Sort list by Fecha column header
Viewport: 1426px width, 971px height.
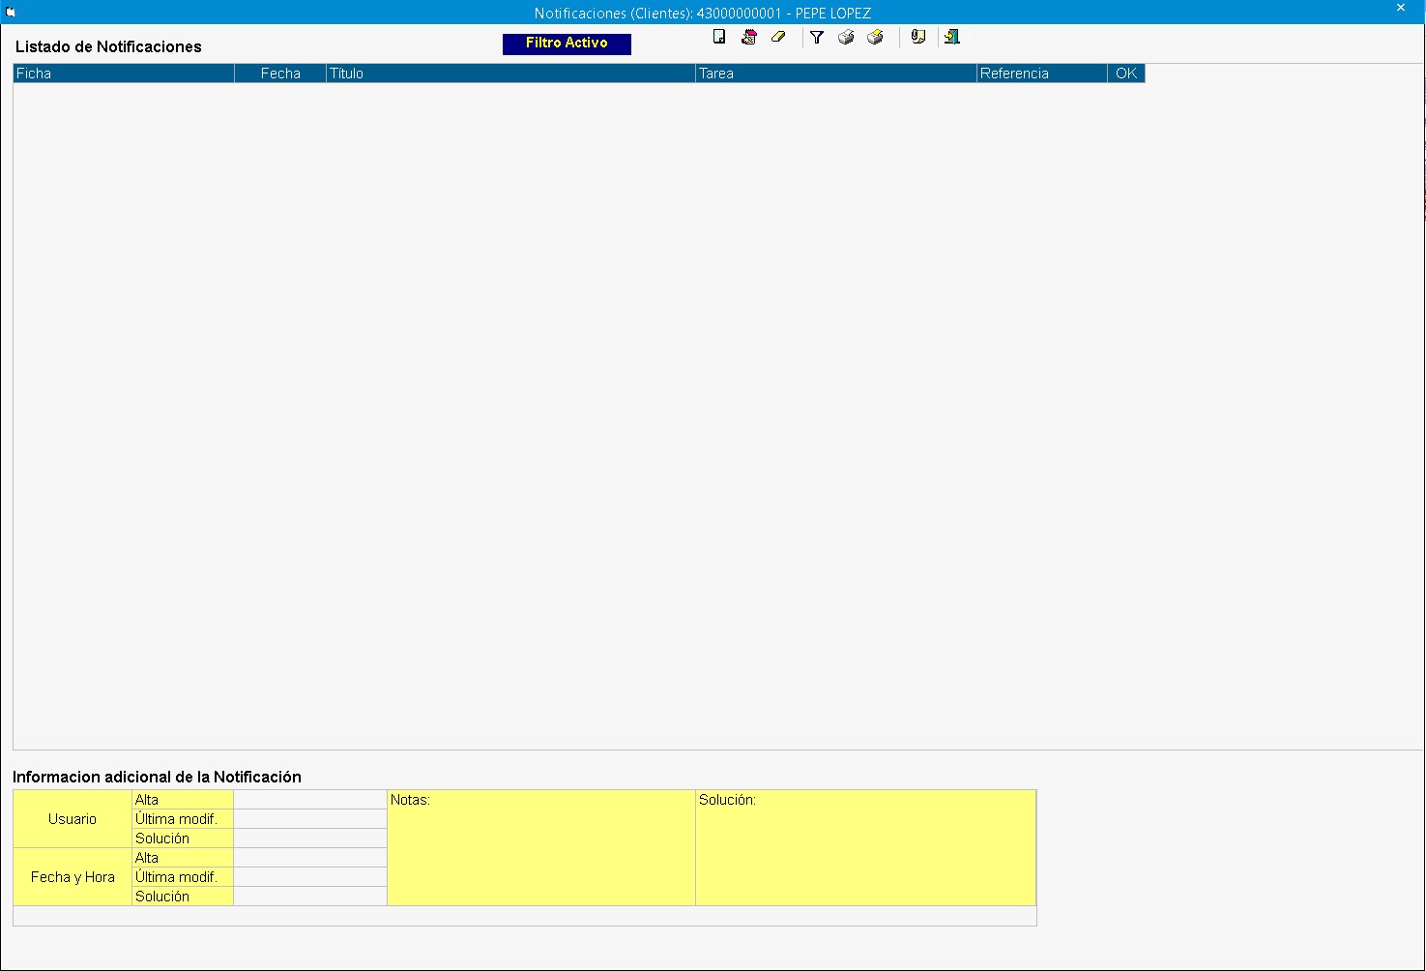tap(280, 74)
